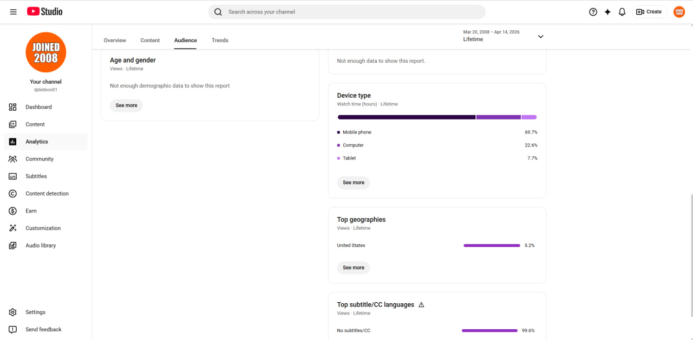
Task: Click the Create button label
Action: 654,12
